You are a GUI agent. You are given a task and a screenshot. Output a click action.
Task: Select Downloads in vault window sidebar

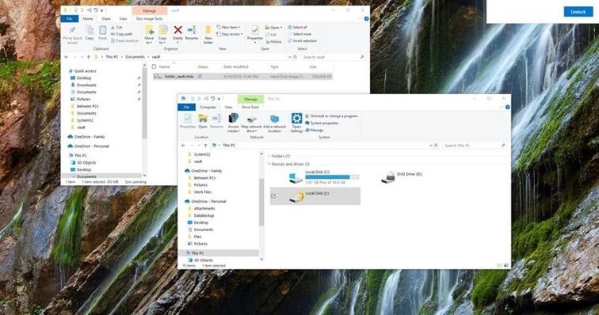pyautogui.click(x=86, y=85)
